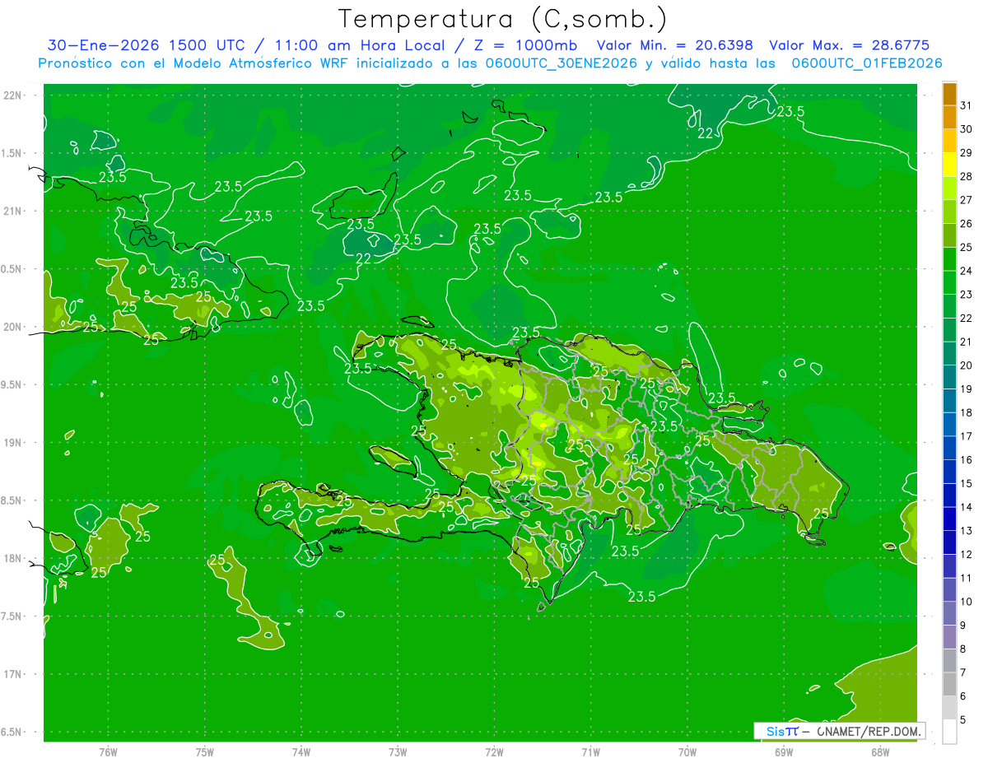Click the '22' contour label near 21N 73W
Viewport: 988px width, 763px height.
pyautogui.click(x=363, y=258)
